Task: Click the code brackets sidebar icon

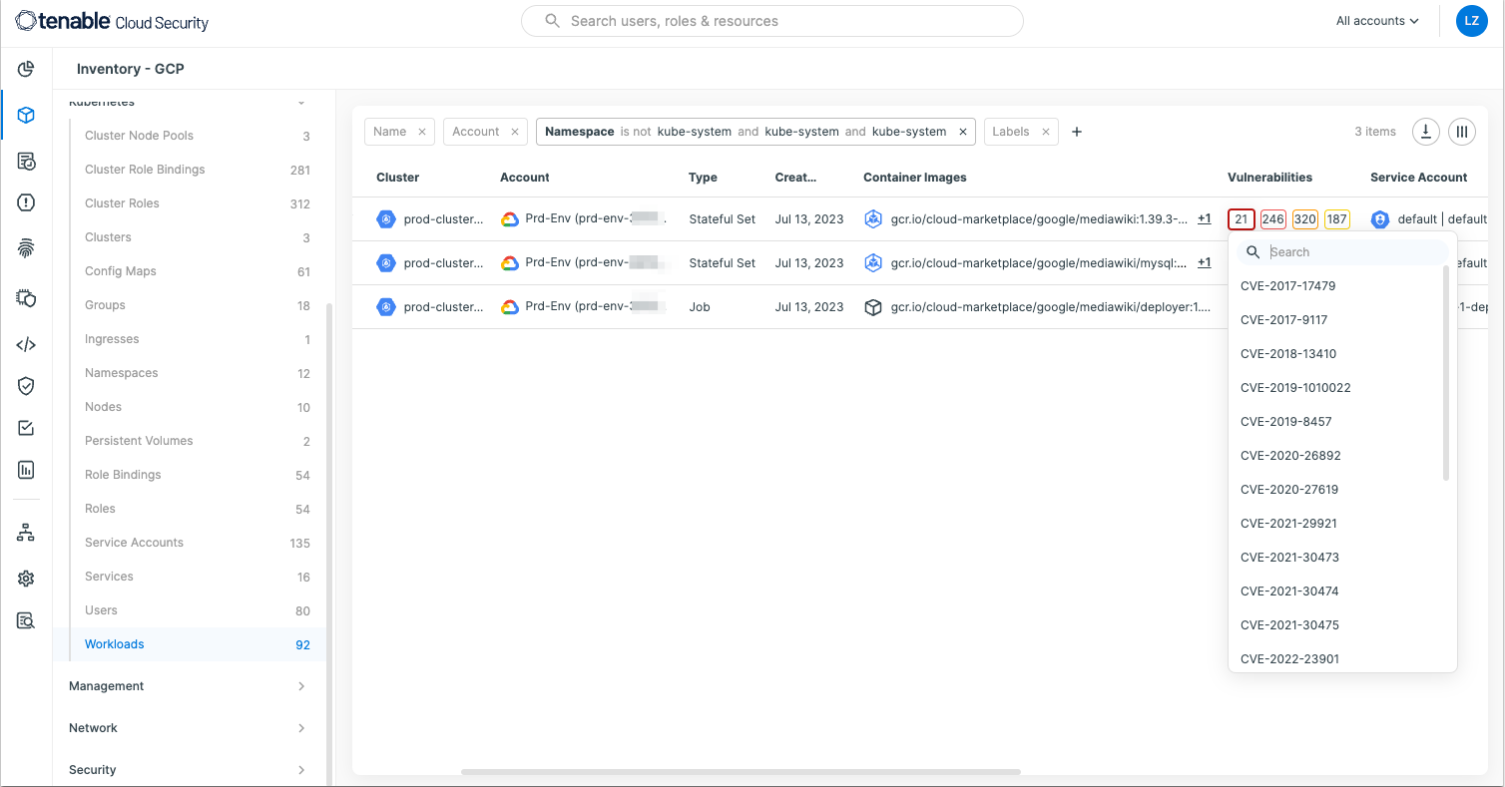Action: (26, 345)
